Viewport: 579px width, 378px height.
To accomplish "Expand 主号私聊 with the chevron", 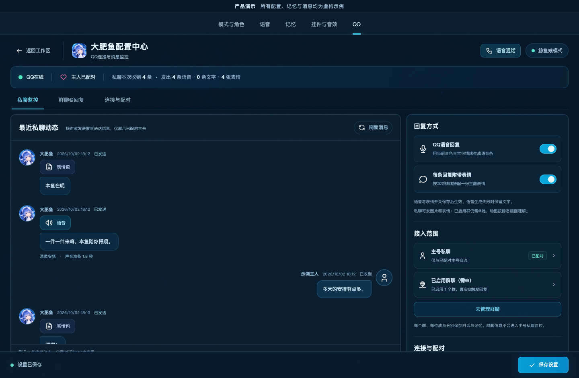I will [x=554, y=256].
